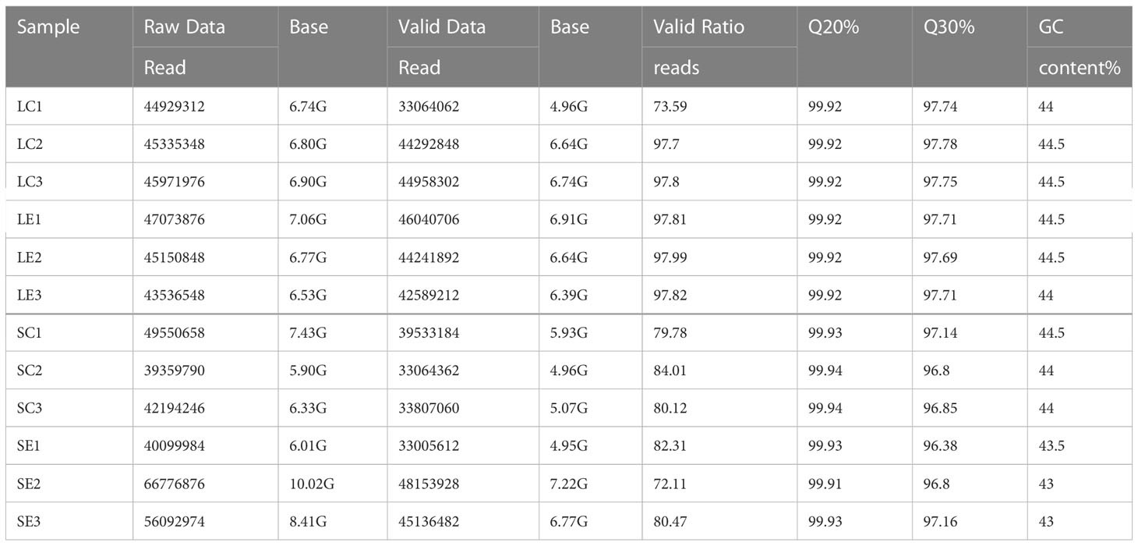Screen dimensions: 1138x546
Task: Click valid read value 46040706
Action: (x=429, y=220)
